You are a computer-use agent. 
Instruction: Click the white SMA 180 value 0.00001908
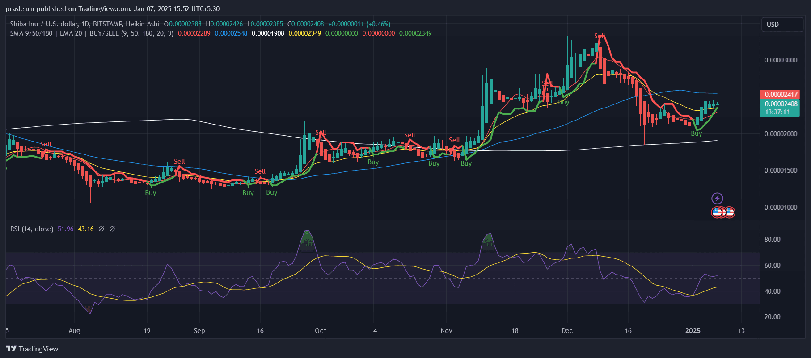pos(268,33)
